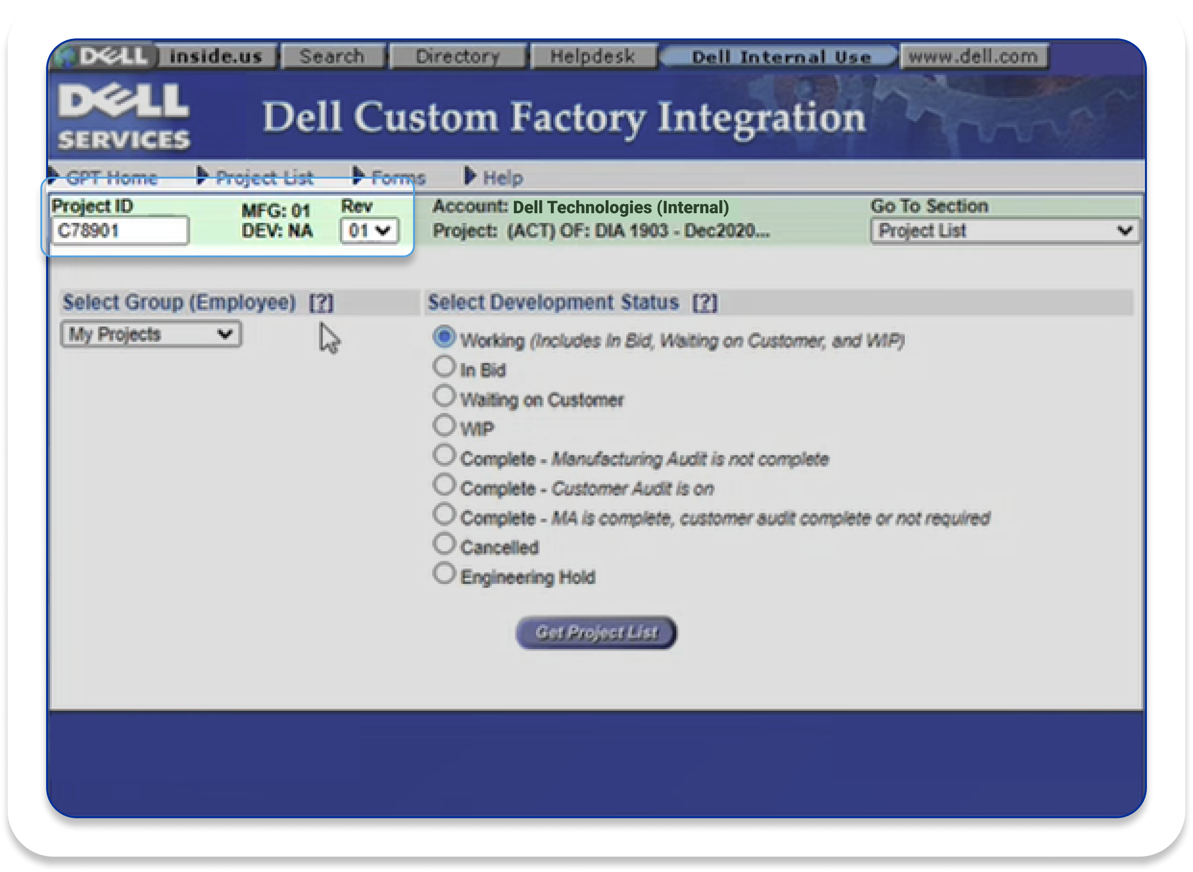Image resolution: width=1193 pixels, height=872 pixels.
Task: Expand the Rev dropdown
Action: [369, 230]
